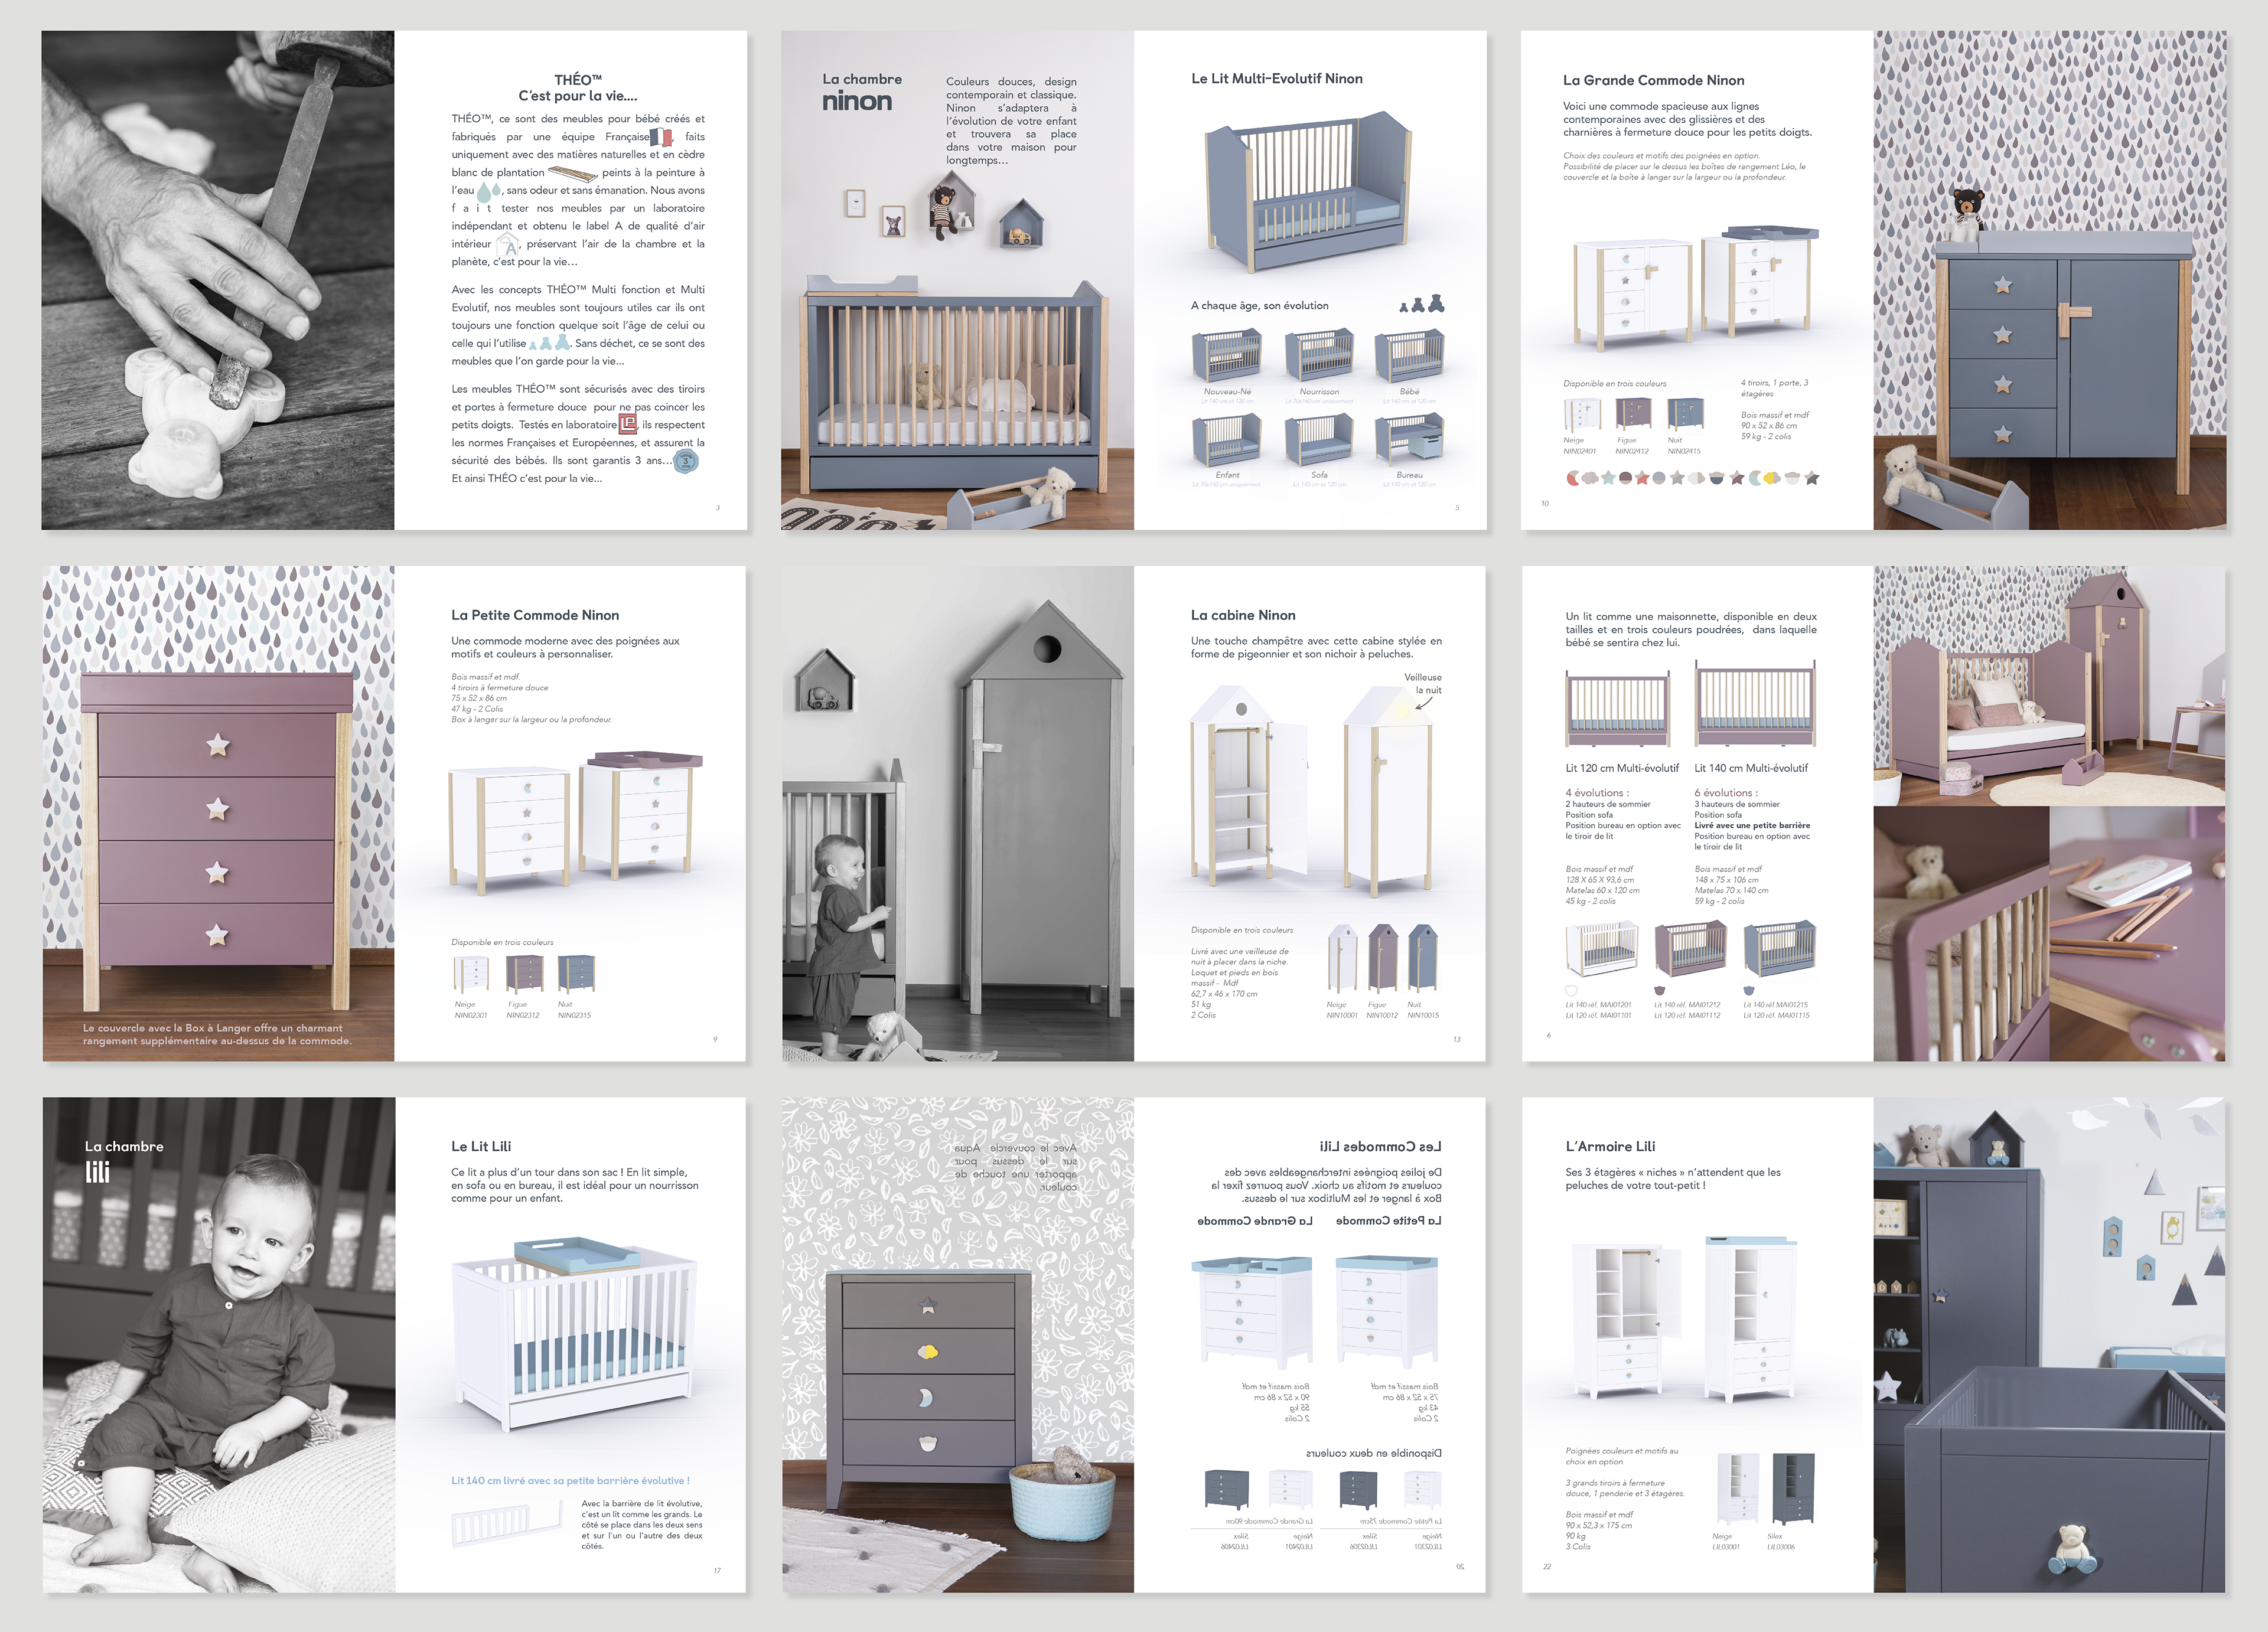2268x1632 pixels.
Task: Select the Figue NIN10012 cabine thumbnail
Action: (x=1382, y=959)
